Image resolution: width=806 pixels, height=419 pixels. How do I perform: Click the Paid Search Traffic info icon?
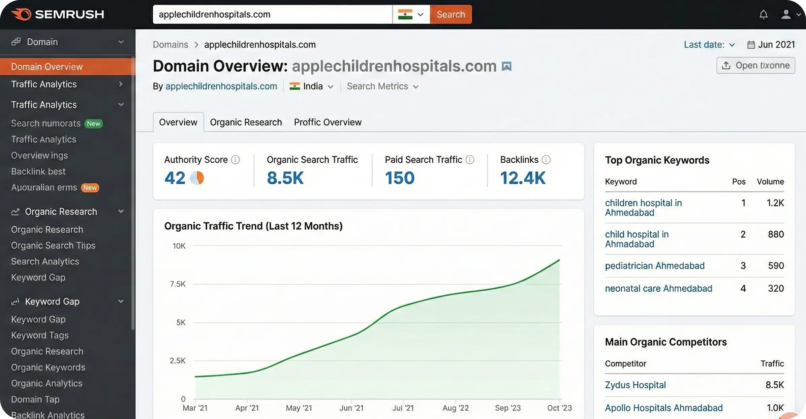click(470, 160)
